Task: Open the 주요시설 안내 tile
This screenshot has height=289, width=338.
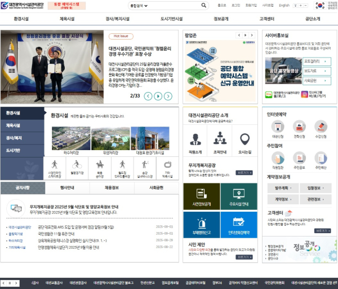Action: [x=239, y=196]
